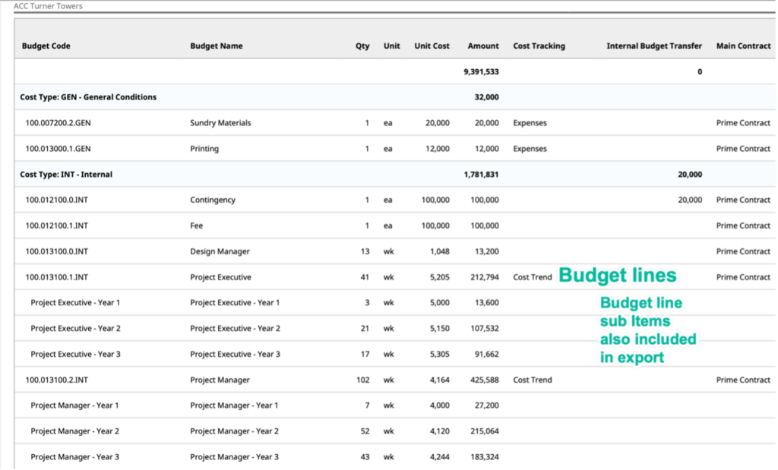The width and height of the screenshot is (778, 470).
Task: Click the Amount column header
Action: 482,46
